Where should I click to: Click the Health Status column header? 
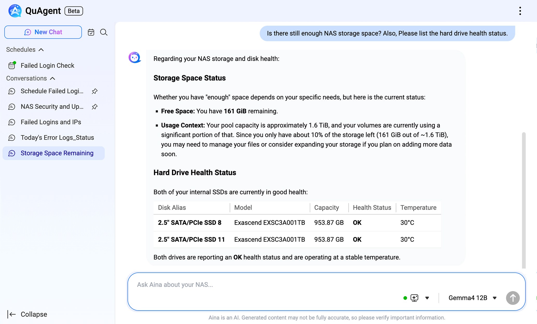click(372, 208)
